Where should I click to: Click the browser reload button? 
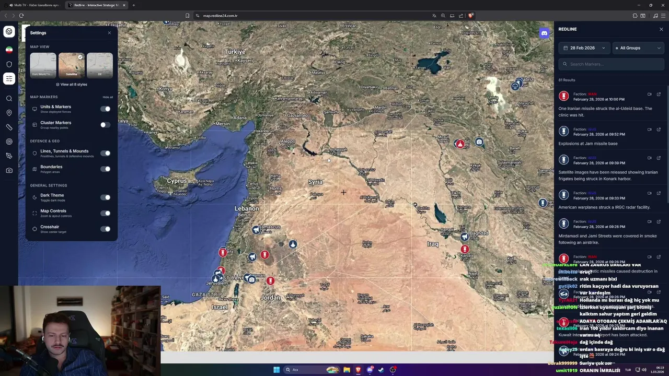(21, 16)
